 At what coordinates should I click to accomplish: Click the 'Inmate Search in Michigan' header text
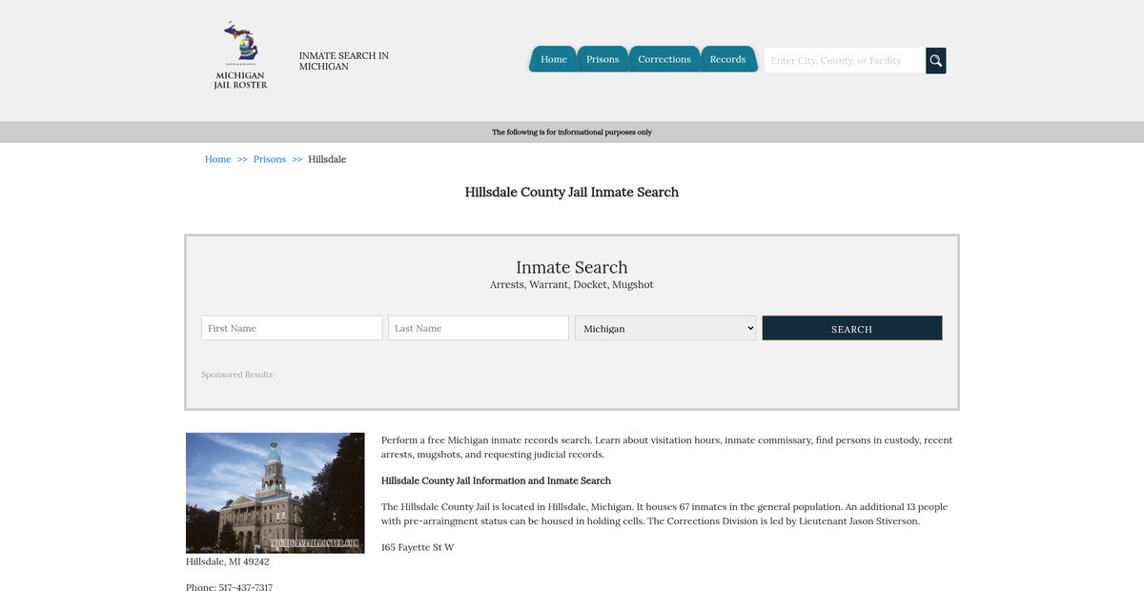click(344, 61)
